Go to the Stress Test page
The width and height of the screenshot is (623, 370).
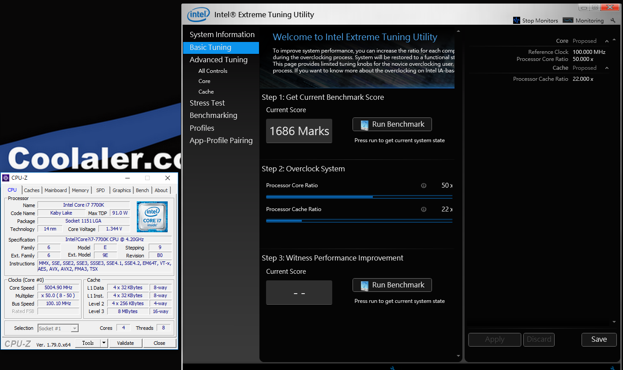click(x=207, y=103)
